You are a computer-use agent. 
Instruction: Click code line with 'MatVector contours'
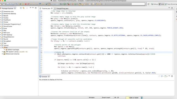coord(67,34)
